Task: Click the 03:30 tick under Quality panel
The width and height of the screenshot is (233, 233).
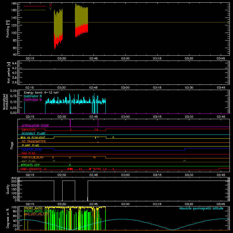Action: (189, 204)
